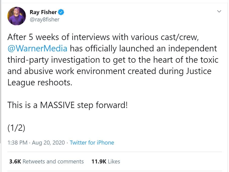View the 11.9K Likes list
The width and height of the screenshot is (229, 172).
coord(106,161)
